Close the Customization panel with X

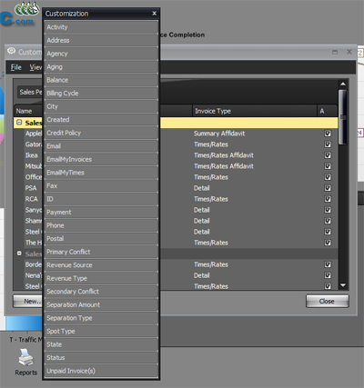(x=154, y=14)
